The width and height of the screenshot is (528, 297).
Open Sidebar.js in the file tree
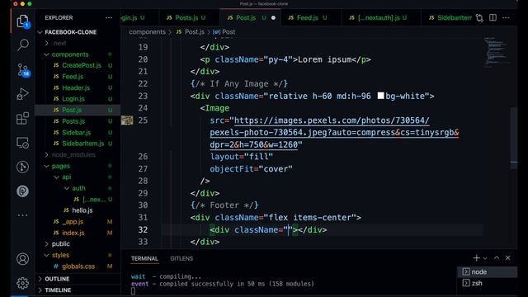78,132
